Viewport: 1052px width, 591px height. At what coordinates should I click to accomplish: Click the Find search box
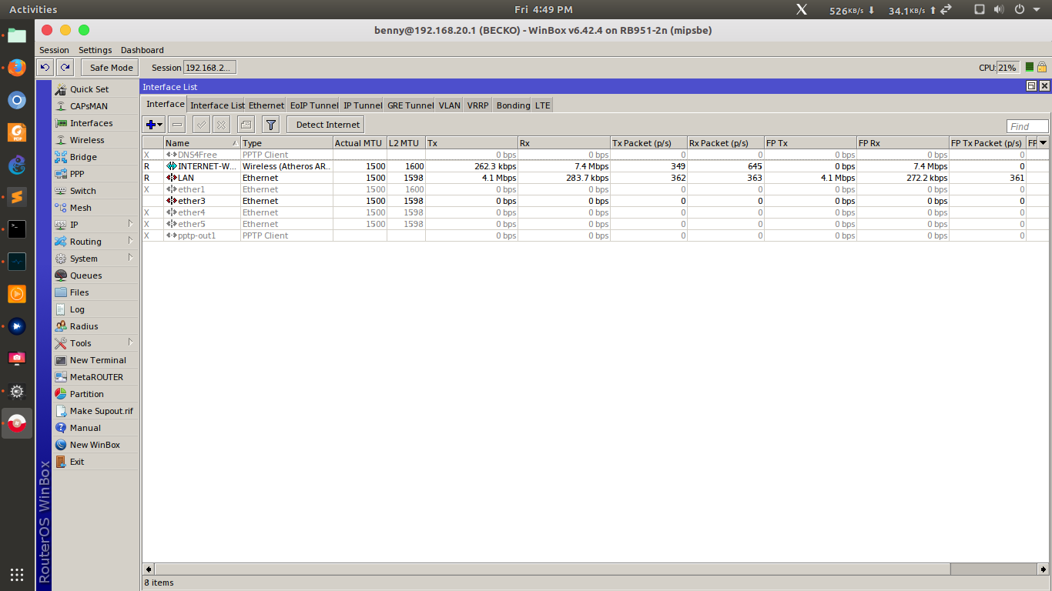coord(1027,126)
